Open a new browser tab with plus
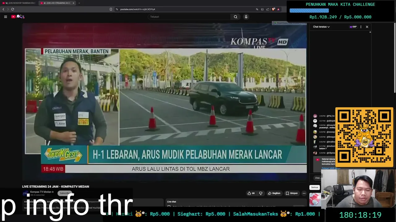This screenshot has width=396, height=222. (79, 3)
